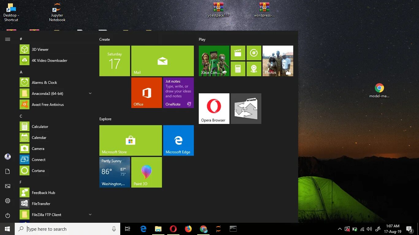Expand the Start menu hamburger navigation
The height and width of the screenshot is (235, 419).
pyautogui.click(x=8, y=39)
